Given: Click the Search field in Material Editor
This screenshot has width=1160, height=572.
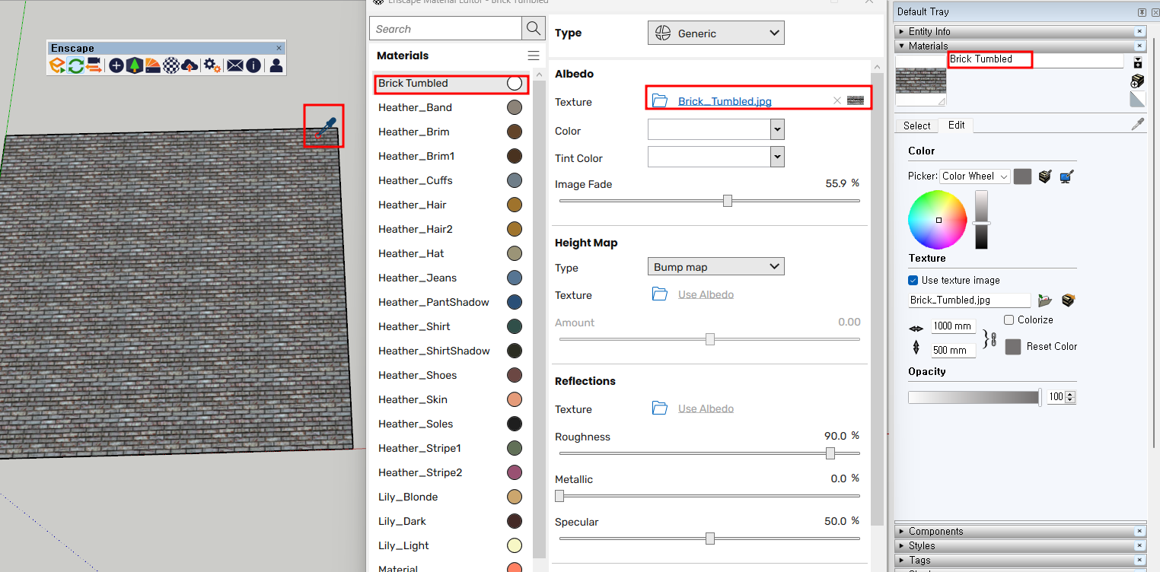Looking at the screenshot, I should point(446,29).
